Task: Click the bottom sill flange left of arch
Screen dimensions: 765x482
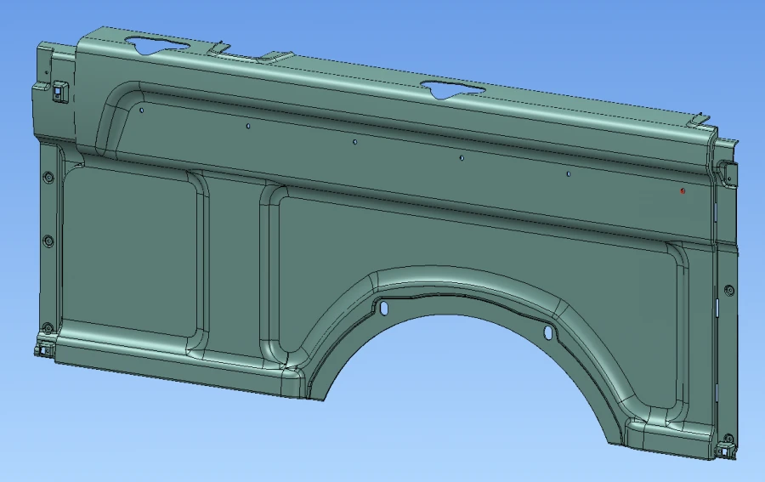Action: point(170,364)
